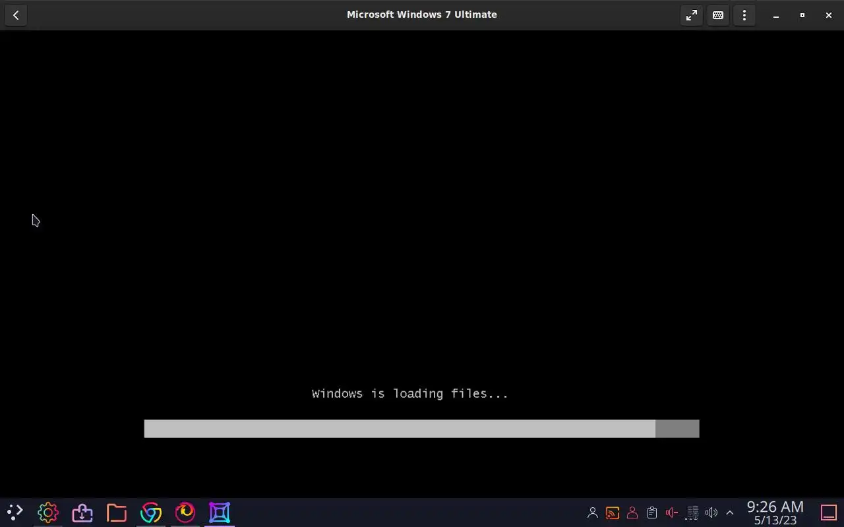Open the clipboard tray icon
This screenshot has width=844, height=527.
[652, 513]
